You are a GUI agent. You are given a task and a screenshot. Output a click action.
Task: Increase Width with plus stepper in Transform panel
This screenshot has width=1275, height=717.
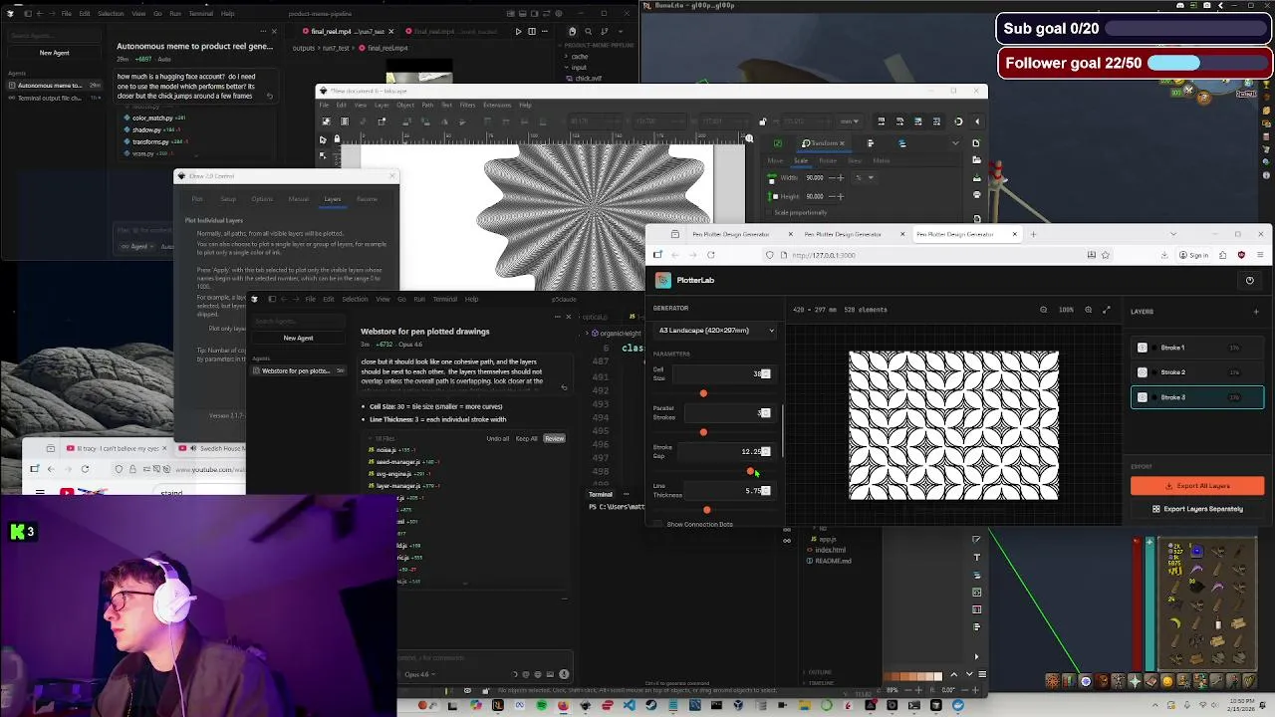pyautogui.click(x=841, y=177)
